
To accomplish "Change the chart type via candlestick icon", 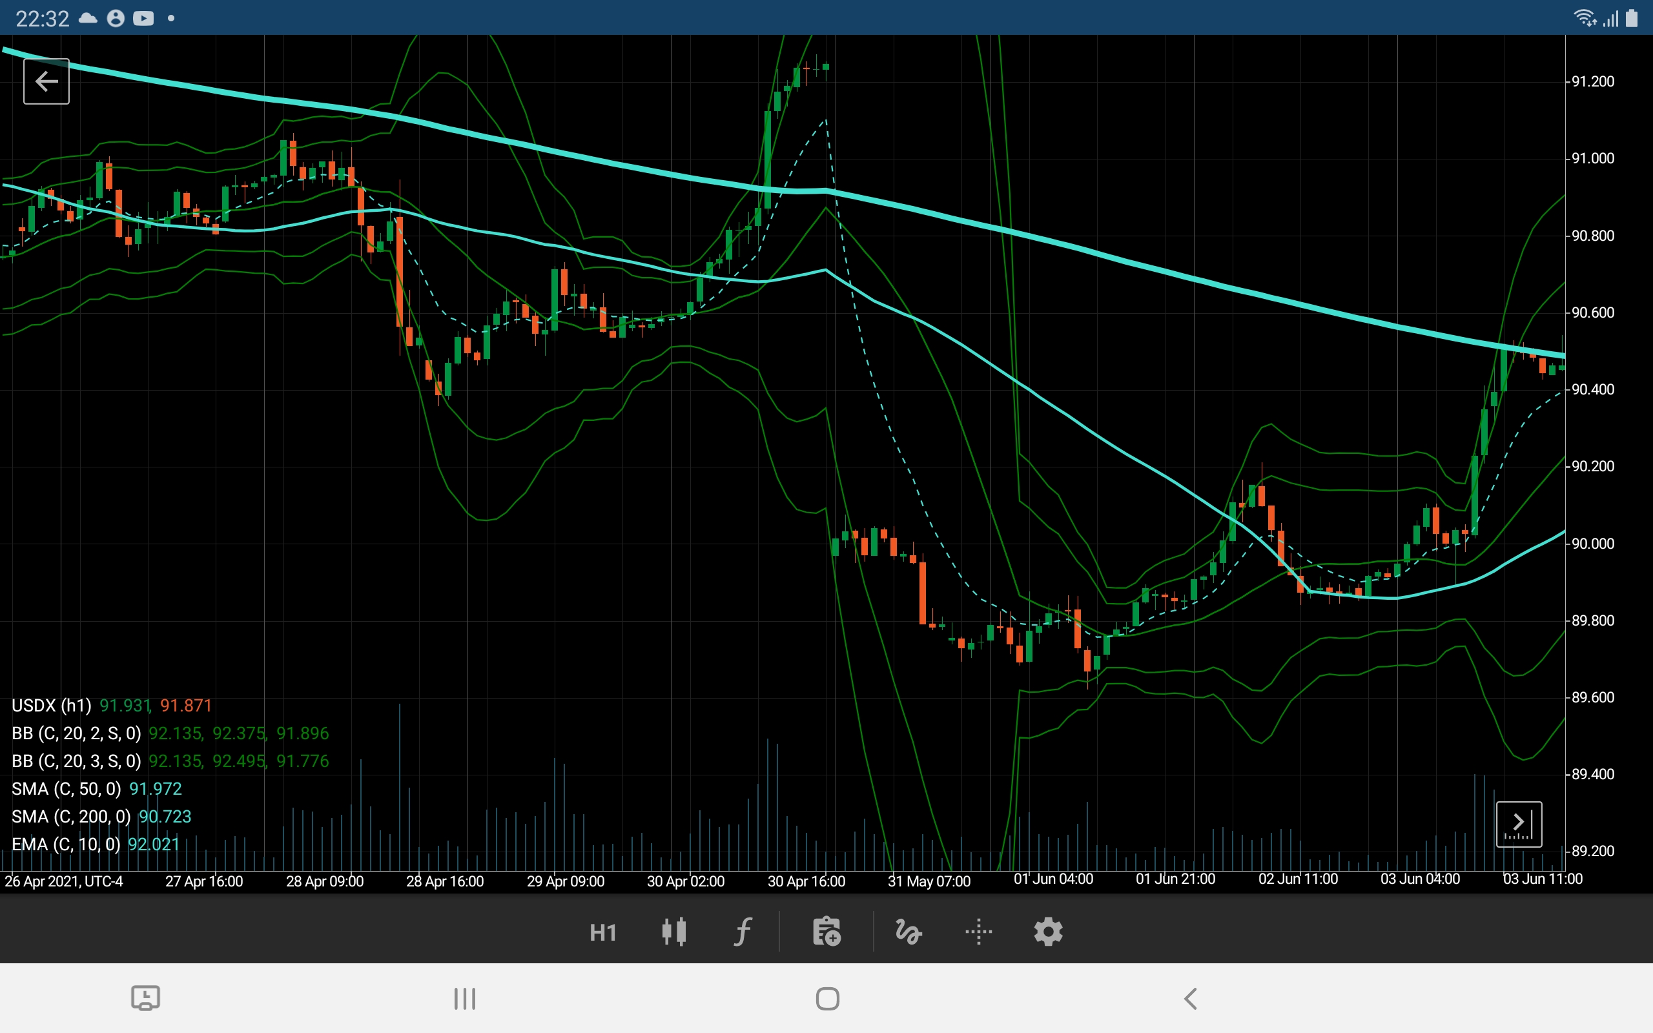I will [674, 931].
